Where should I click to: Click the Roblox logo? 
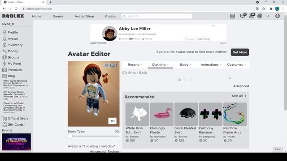(13, 16)
